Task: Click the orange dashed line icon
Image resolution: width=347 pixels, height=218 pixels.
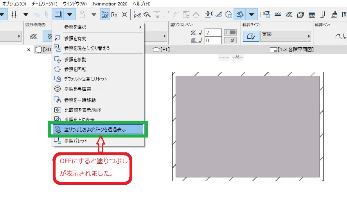Action: click(224, 57)
